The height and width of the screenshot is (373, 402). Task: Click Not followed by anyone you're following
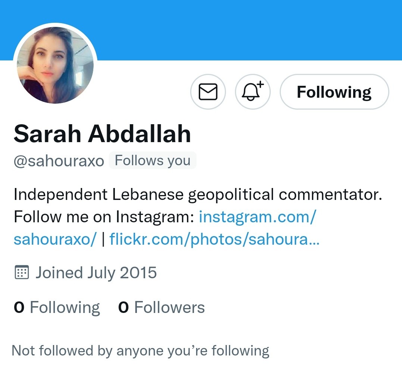pyautogui.click(x=141, y=351)
